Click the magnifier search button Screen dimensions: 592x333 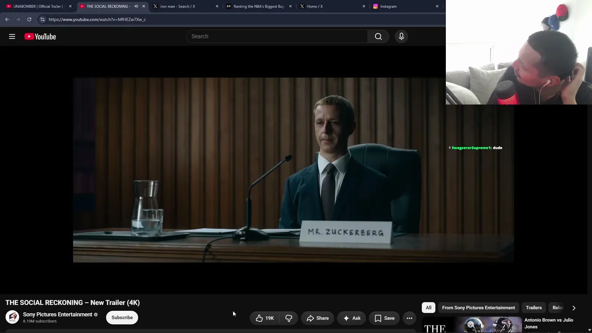click(x=378, y=37)
